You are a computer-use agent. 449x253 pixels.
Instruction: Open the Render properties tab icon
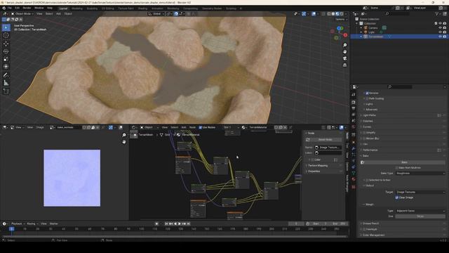(354, 103)
